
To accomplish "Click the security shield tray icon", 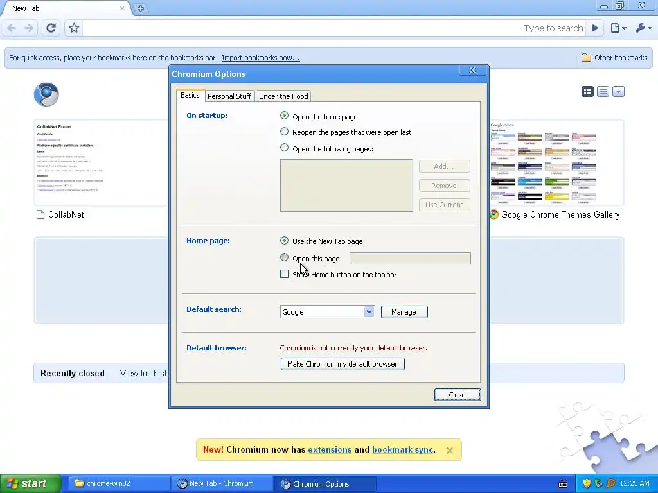I will pos(587,483).
